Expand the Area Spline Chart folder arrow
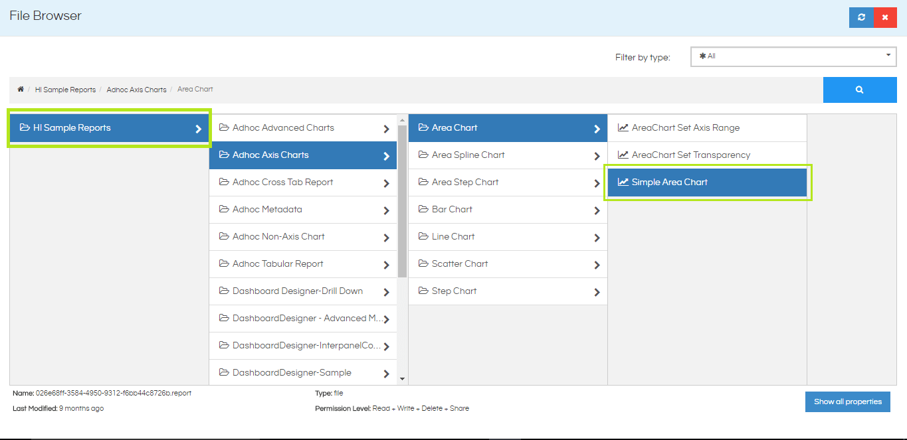 (597, 156)
